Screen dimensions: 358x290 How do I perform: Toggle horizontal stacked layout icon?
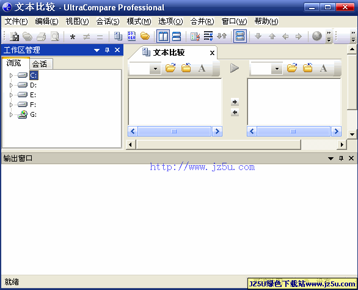pos(177,36)
